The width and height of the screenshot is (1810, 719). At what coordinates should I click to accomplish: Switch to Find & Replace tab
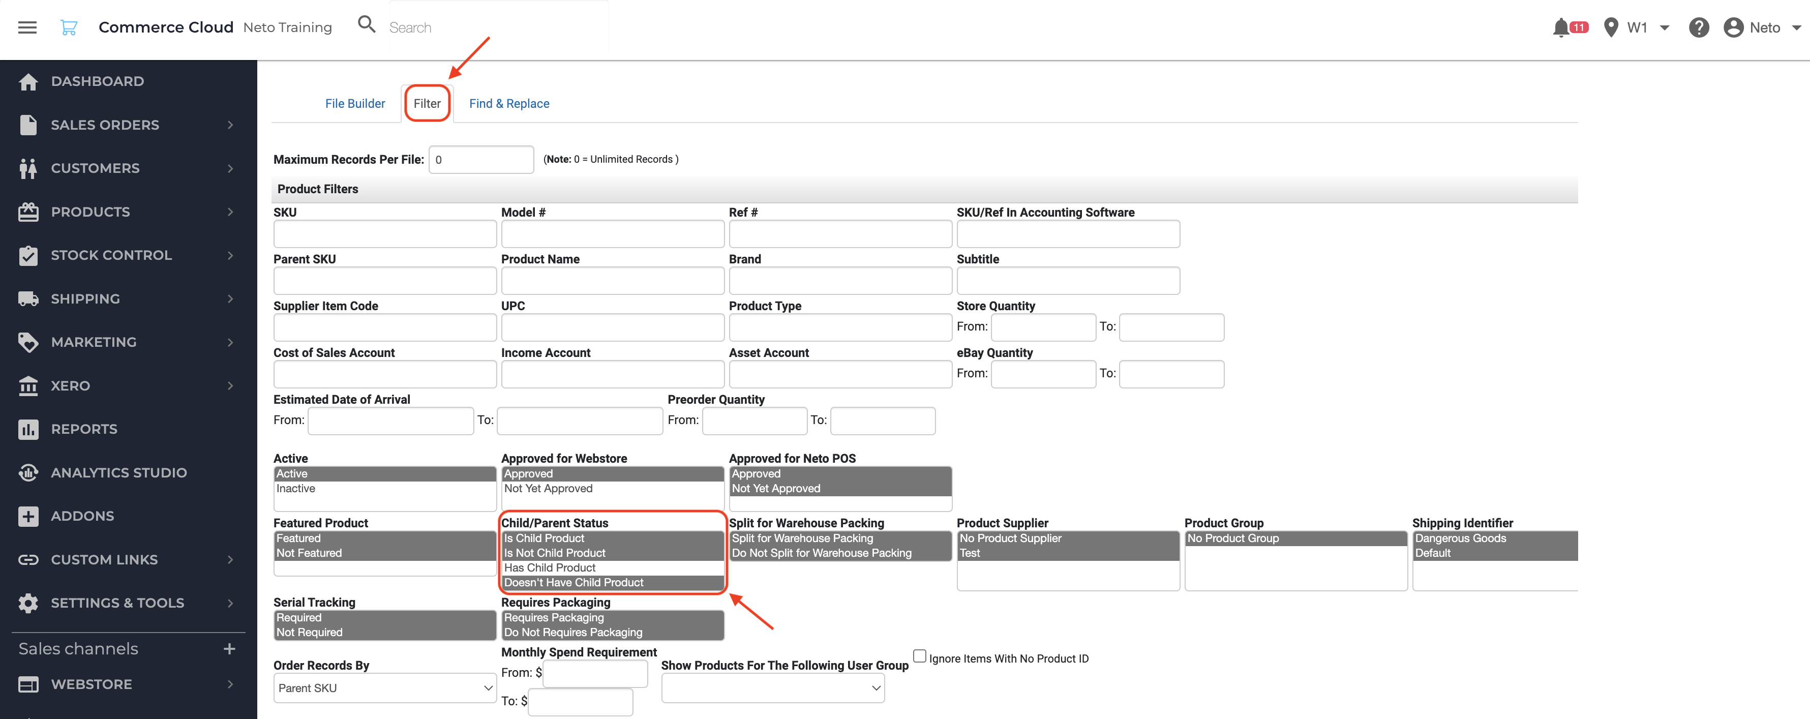[509, 104]
